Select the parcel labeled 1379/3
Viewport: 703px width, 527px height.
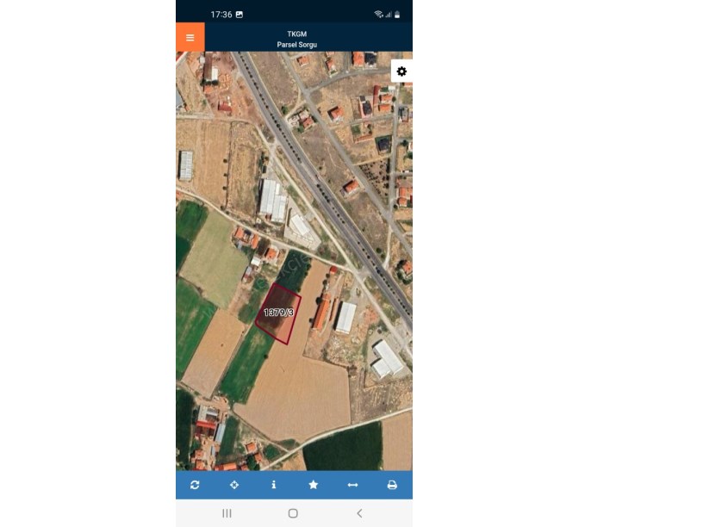click(x=278, y=313)
